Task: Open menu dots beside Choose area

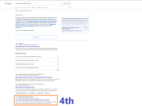Action: [x=33, y=11]
